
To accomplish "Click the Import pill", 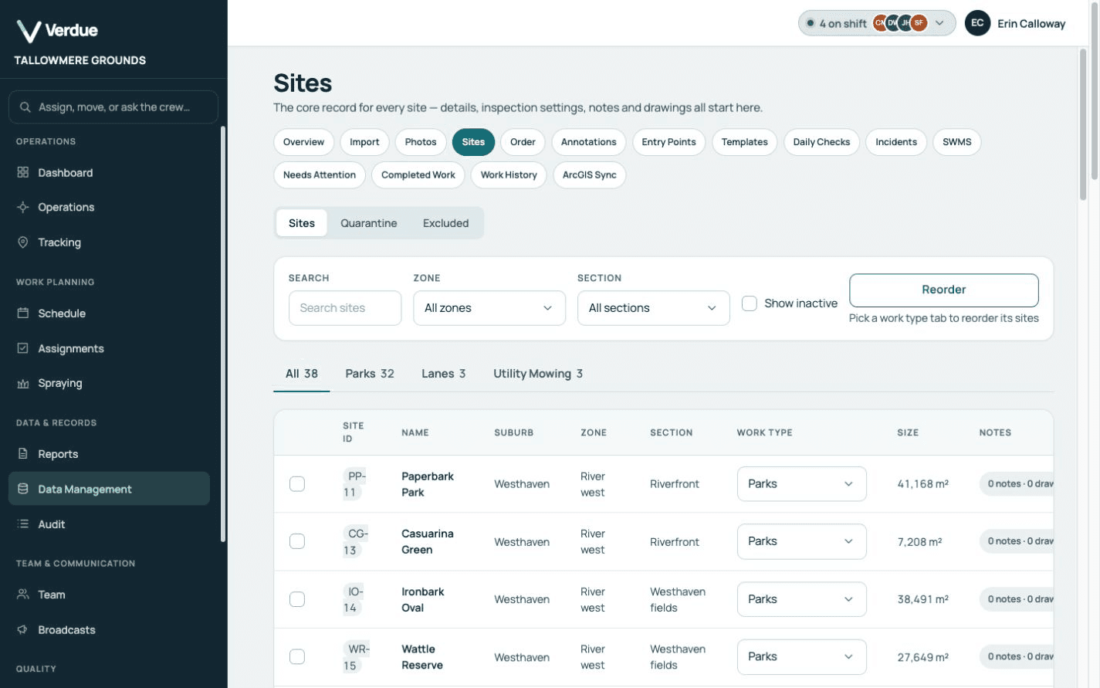I will pos(364,142).
